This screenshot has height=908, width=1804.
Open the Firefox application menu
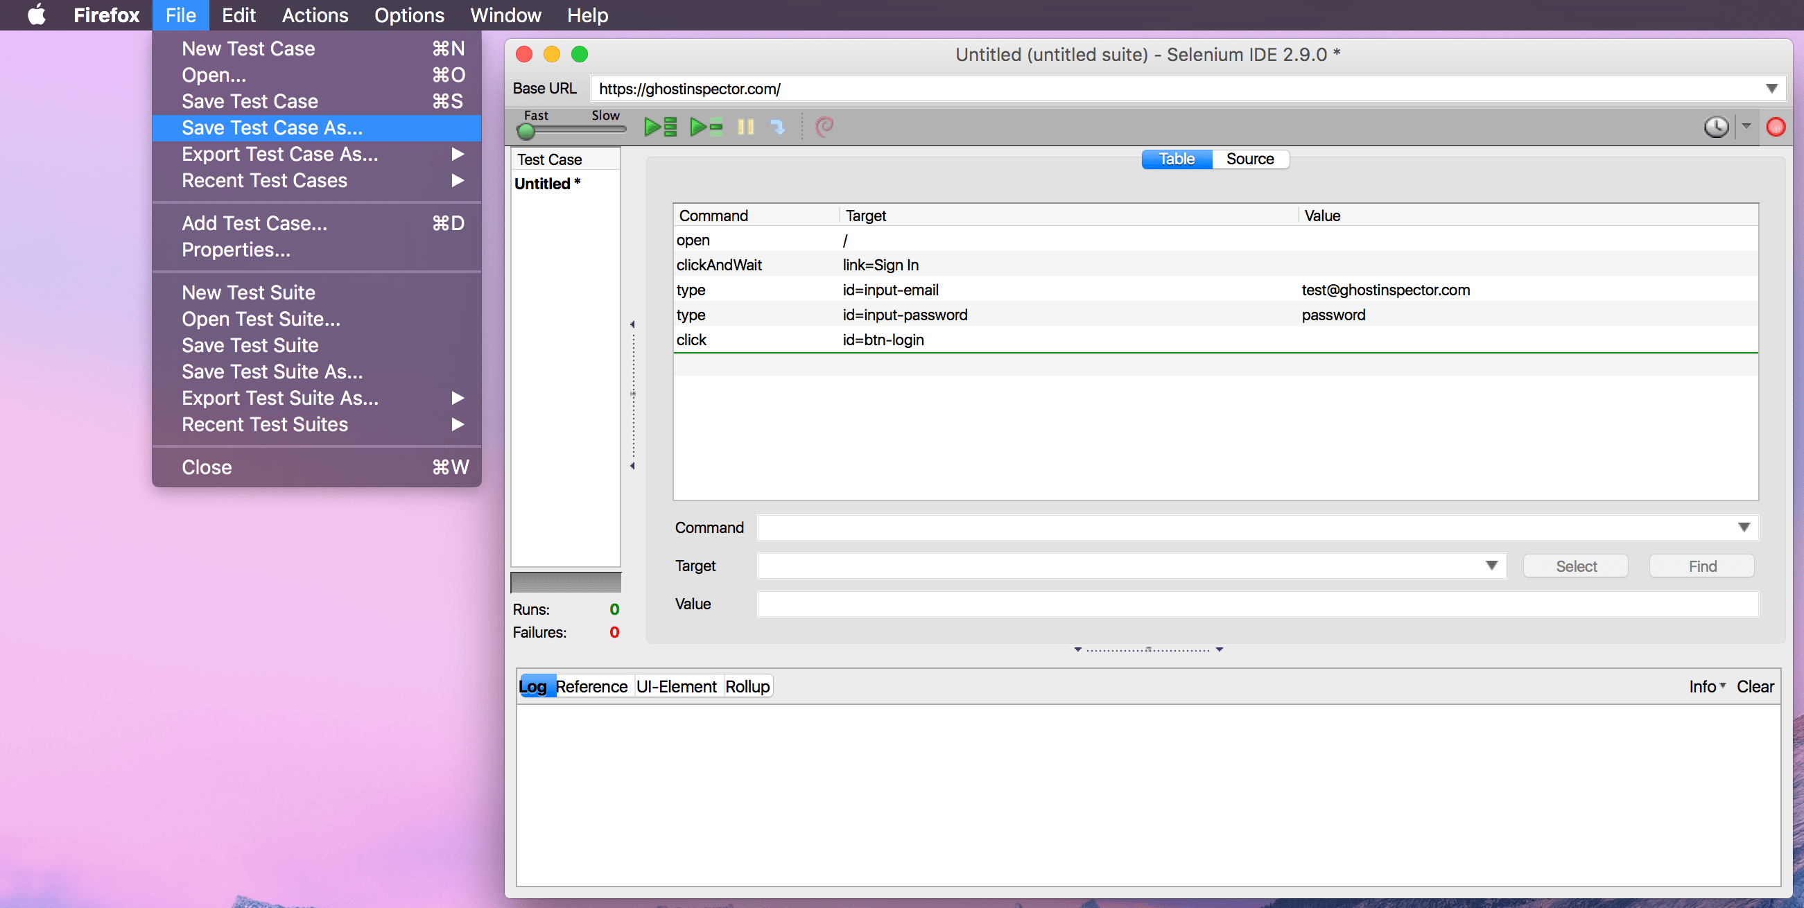point(107,15)
